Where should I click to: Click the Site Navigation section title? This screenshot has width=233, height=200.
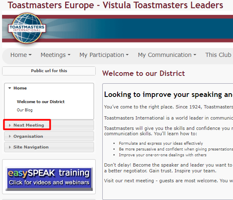pyautogui.click(x=31, y=147)
